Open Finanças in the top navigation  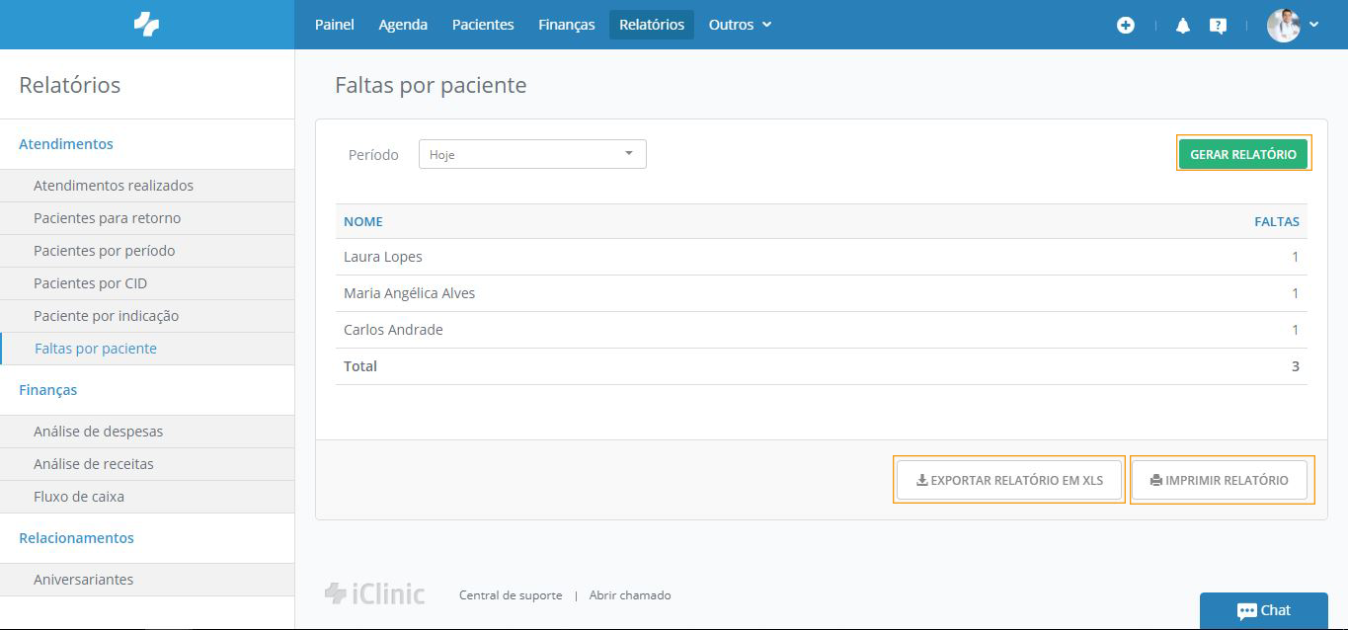[567, 25]
